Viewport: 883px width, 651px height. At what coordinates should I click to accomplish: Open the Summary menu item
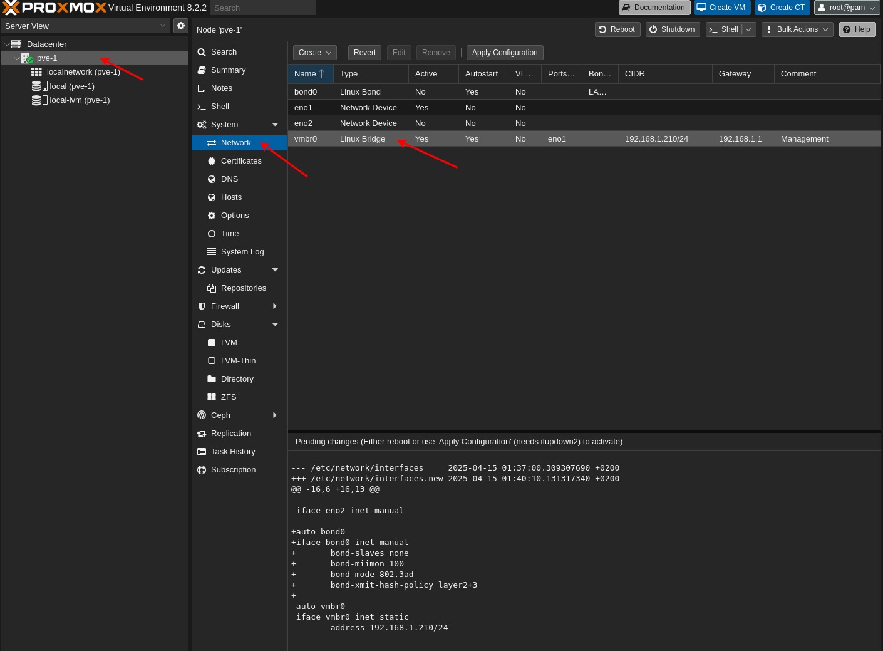(x=228, y=70)
